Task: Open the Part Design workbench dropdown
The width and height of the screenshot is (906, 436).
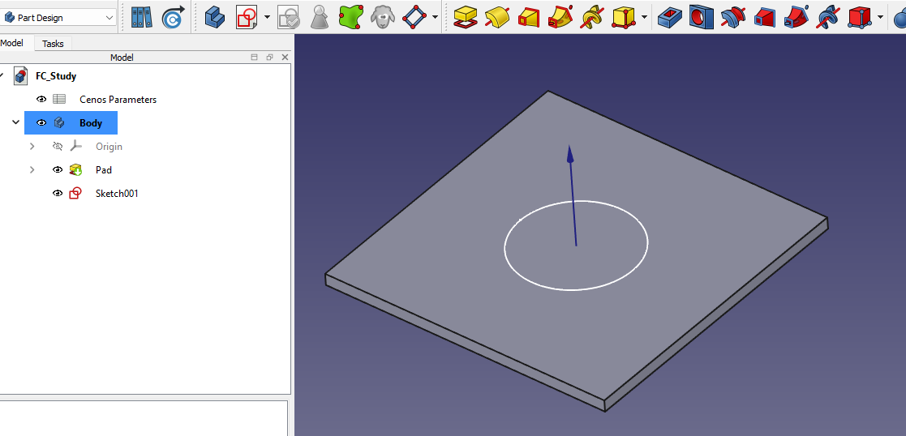Action: [x=58, y=18]
